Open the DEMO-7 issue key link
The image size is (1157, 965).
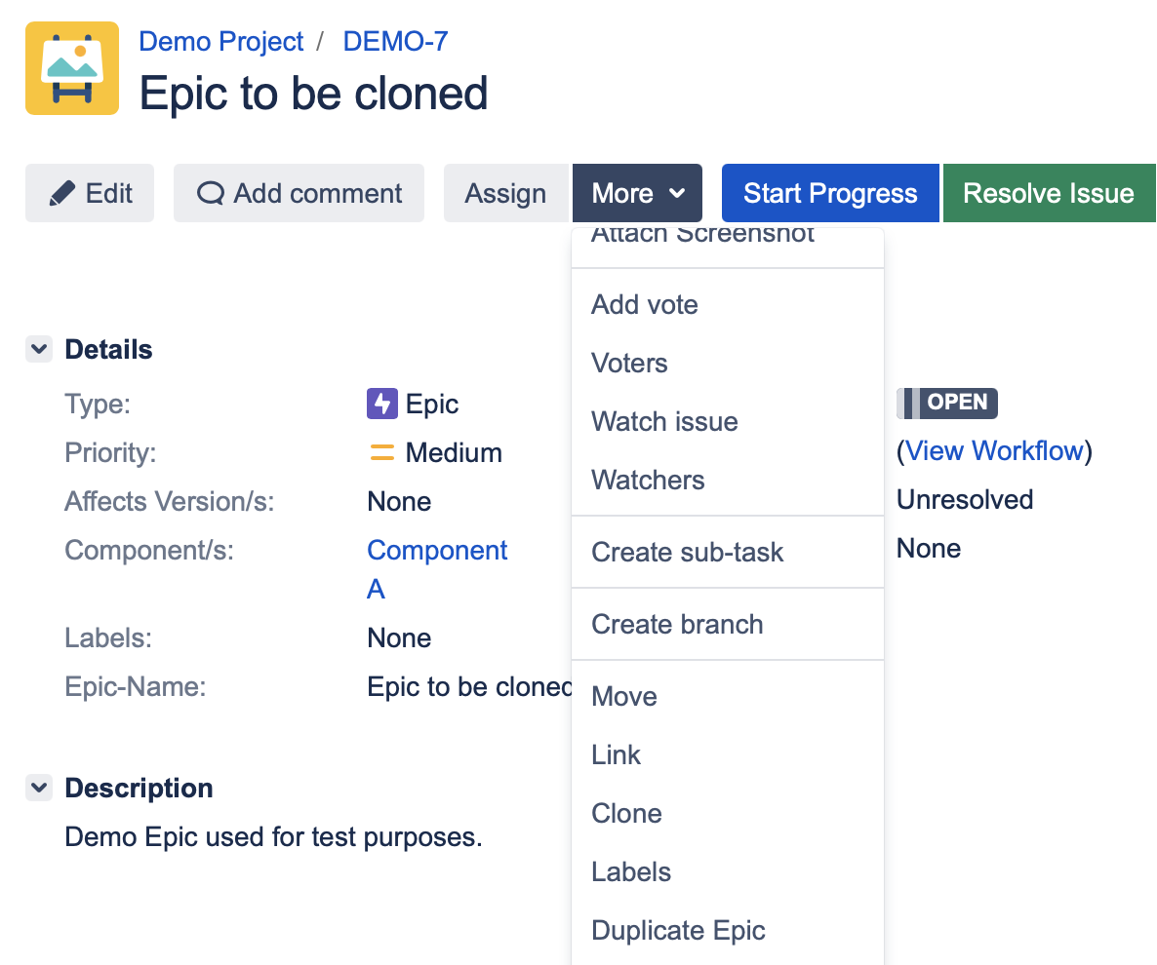(x=395, y=42)
